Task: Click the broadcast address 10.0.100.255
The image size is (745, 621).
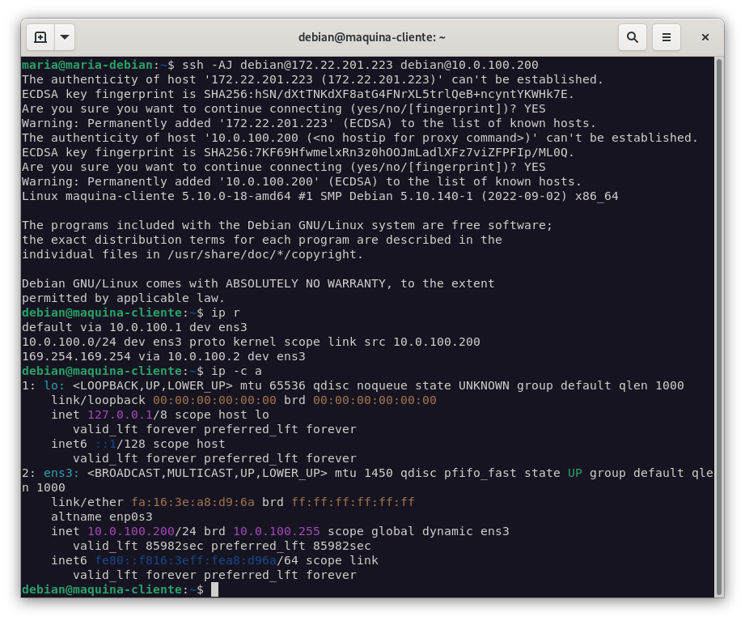Action: (276, 531)
